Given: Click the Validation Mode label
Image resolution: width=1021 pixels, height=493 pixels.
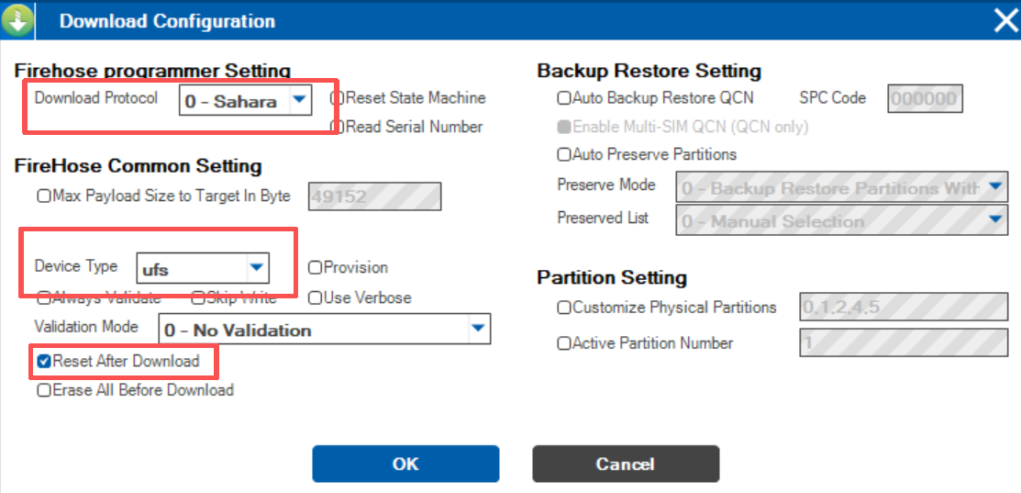Looking at the screenshot, I should coord(86,326).
